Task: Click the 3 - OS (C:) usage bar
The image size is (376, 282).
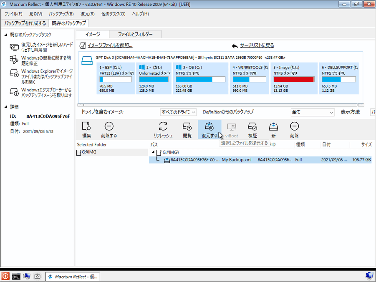Action: pos(200,79)
